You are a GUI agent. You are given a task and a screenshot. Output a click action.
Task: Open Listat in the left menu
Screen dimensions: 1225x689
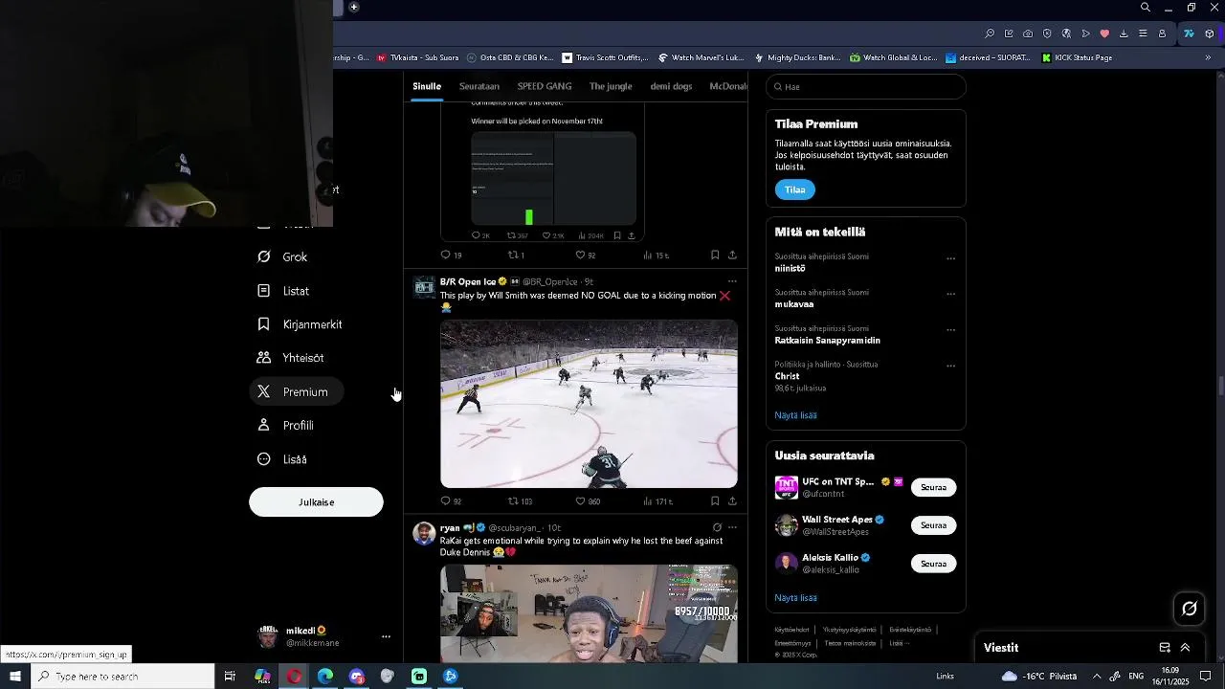pyautogui.click(x=283, y=291)
